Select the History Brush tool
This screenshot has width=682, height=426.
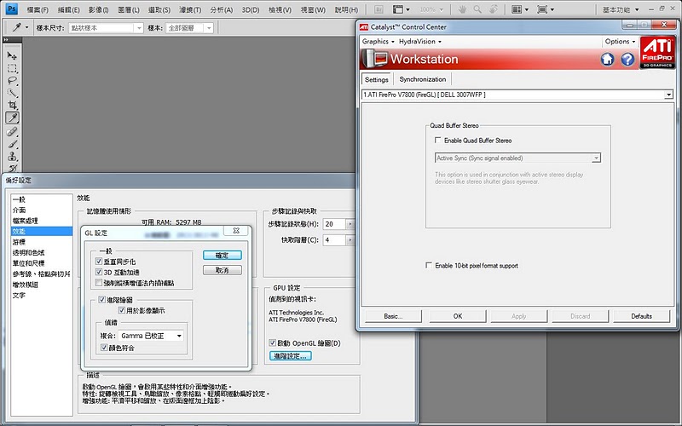[12, 168]
